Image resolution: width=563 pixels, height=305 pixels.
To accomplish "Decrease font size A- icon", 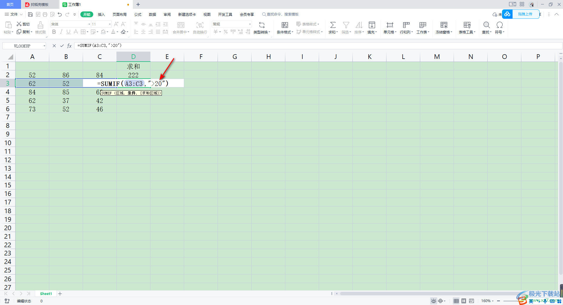I will point(123,24).
